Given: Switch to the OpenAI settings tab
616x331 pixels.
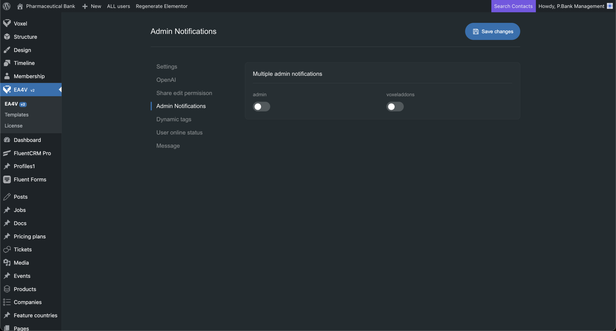Looking at the screenshot, I should [166, 80].
